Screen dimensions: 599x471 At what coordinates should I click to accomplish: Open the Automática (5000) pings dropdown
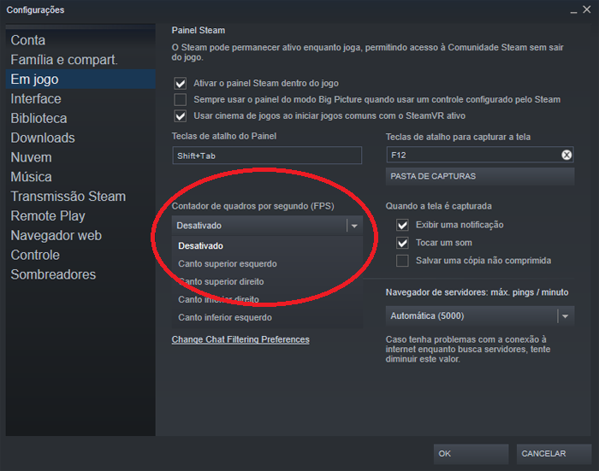pos(480,316)
